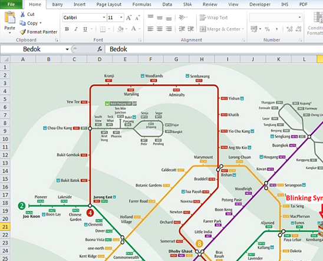323x261 pixels.
Task: Apply Percent Style format
Action: (x=267, y=29)
